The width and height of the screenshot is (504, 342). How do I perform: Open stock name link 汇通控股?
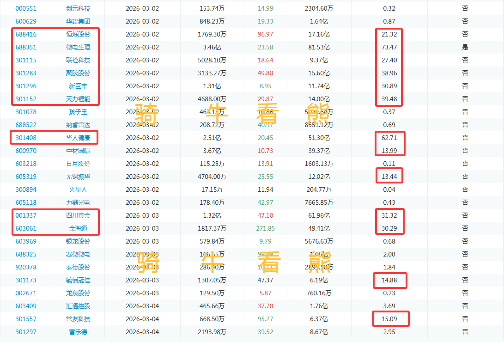pos(78,306)
